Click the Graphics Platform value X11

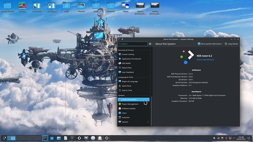190,86
